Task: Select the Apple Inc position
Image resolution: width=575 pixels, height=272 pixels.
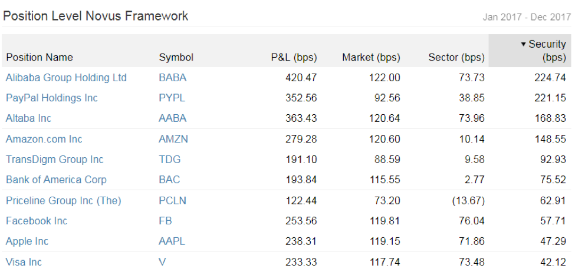Action: pos(27,241)
